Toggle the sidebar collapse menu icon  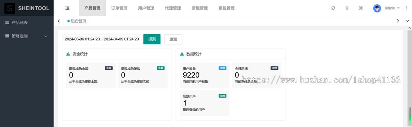(x=67, y=8)
